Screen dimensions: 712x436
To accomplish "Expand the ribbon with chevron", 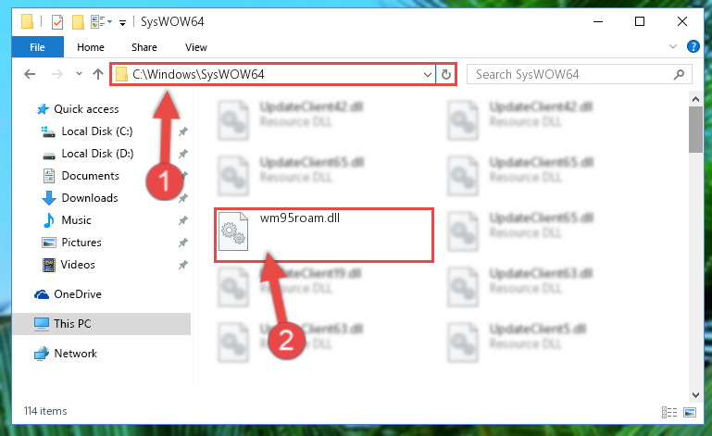I will [673, 46].
